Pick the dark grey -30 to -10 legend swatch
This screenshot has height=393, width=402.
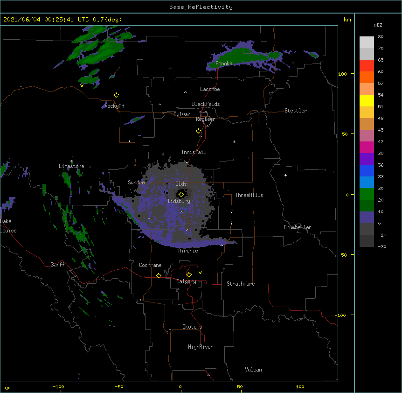pyautogui.click(x=367, y=241)
